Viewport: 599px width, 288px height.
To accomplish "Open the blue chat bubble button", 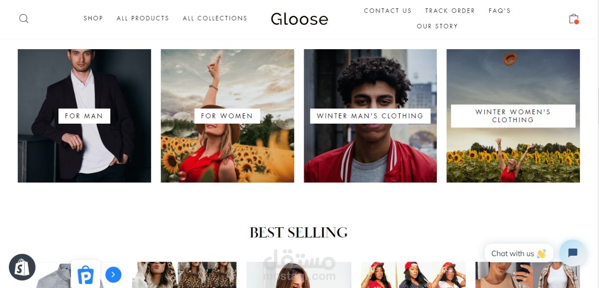I will [x=573, y=253].
